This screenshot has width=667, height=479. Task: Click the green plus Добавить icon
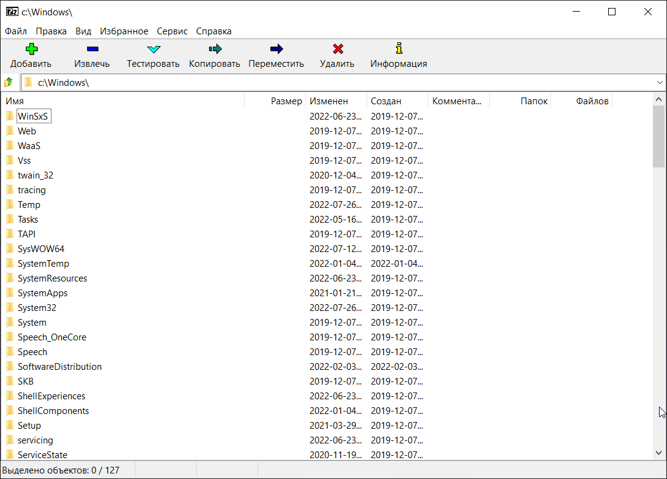pos(31,49)
